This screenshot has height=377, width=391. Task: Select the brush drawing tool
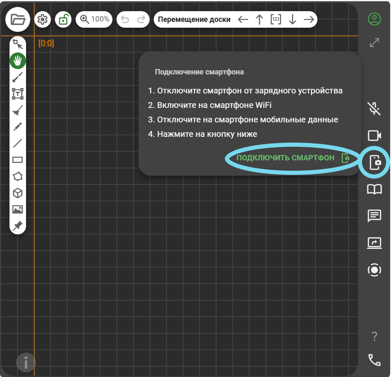[x=18, y=77]
